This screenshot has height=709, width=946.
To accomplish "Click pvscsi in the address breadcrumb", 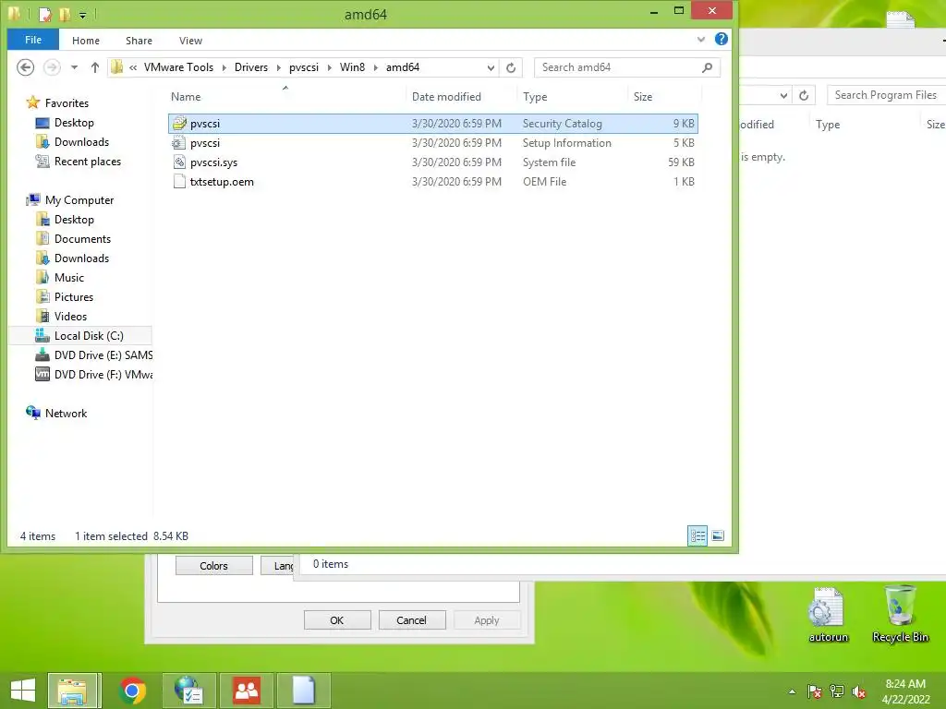I will 303,67.
